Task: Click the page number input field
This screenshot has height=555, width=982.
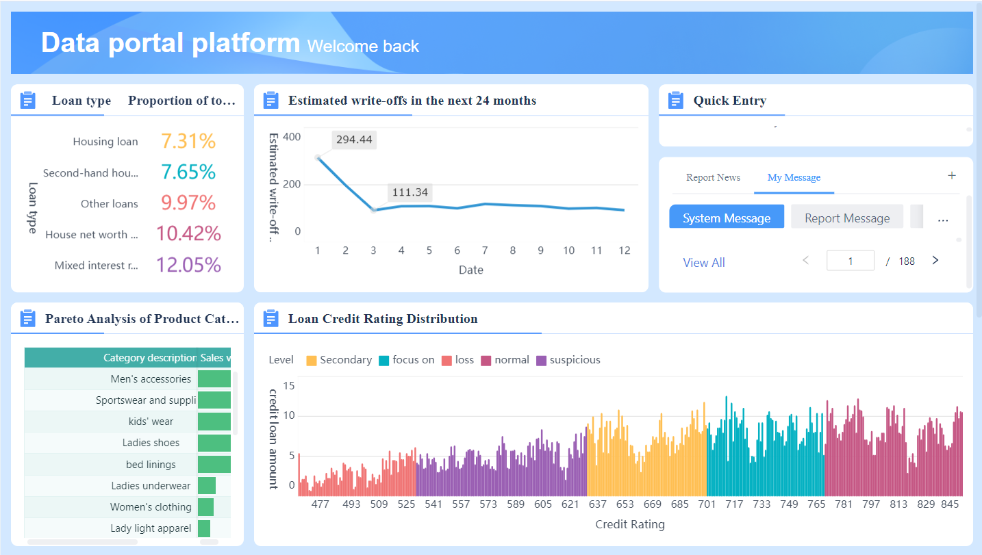Action: coord(850,260)
